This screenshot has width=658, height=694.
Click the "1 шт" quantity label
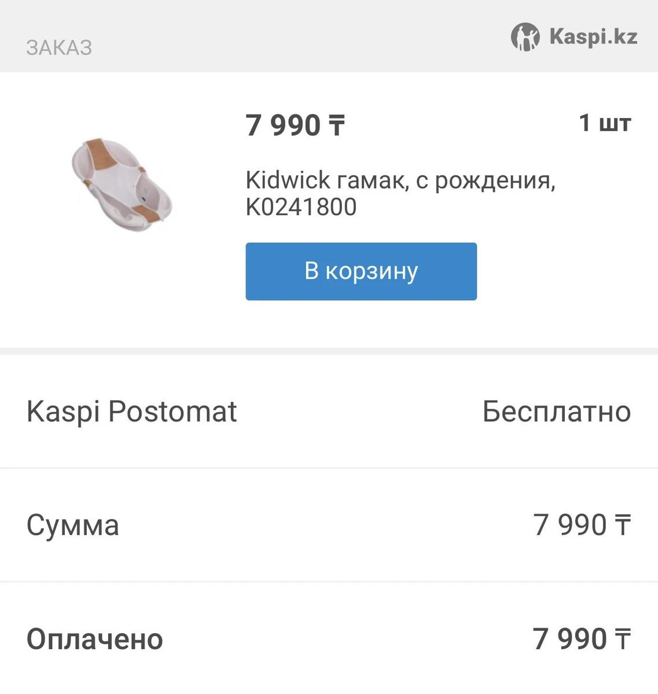click(x=605, y=123)
